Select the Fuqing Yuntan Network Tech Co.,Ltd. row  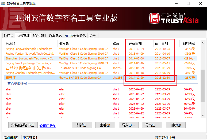[x=101, y=54]
